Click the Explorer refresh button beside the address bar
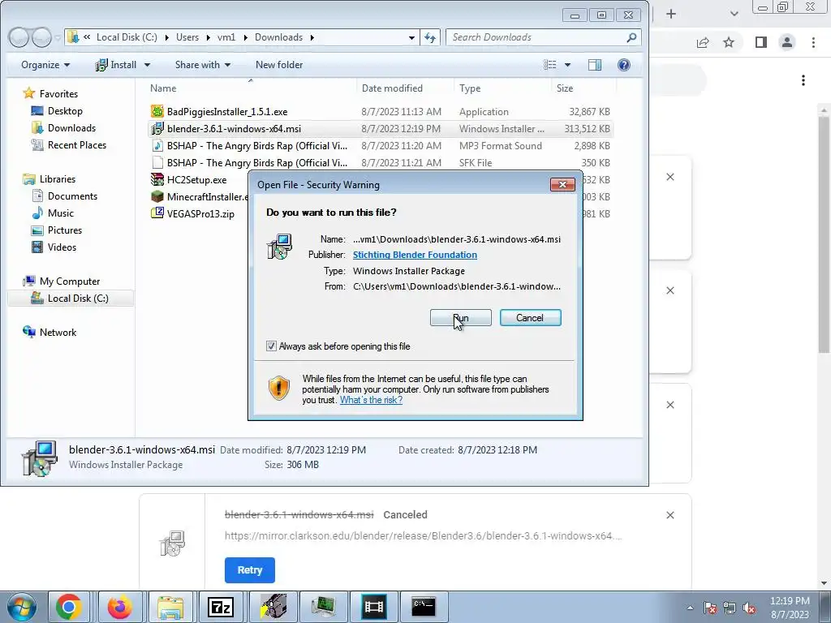831x623 pixels. coord(430,37)
